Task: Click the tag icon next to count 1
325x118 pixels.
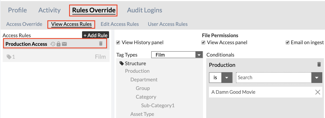Action: (9, 57)
